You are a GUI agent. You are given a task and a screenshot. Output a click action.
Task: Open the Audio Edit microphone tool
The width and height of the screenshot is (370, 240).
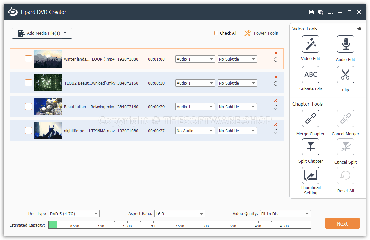pos(345,44)
